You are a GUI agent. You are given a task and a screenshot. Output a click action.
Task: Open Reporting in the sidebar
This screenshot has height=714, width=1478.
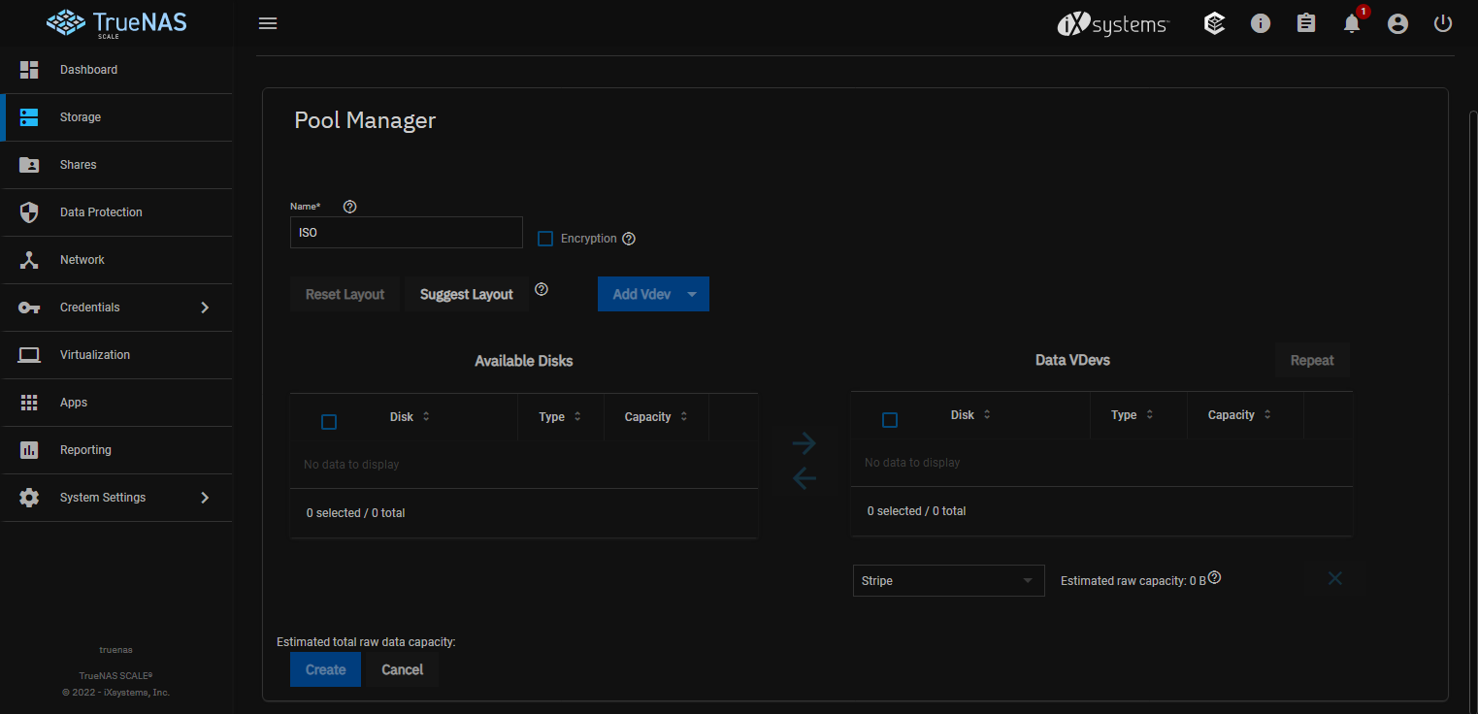pyautogui.click(x=116, y=450)
